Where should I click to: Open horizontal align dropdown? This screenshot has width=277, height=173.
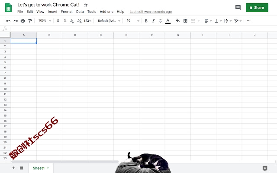[x=208, y=21]
